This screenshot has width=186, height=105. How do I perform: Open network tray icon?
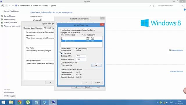tap(164, 102)
